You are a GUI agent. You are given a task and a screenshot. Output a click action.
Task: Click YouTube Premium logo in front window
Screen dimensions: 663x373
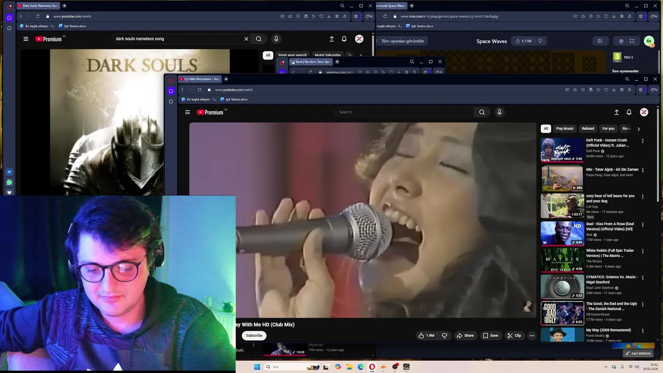212,112
